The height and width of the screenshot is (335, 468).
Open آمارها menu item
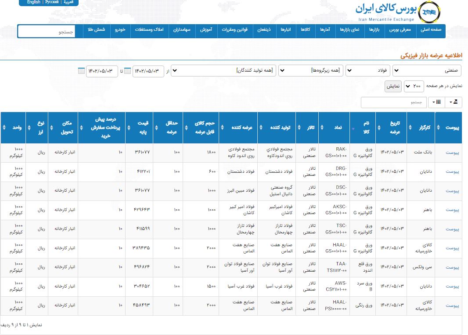[325, 29]
